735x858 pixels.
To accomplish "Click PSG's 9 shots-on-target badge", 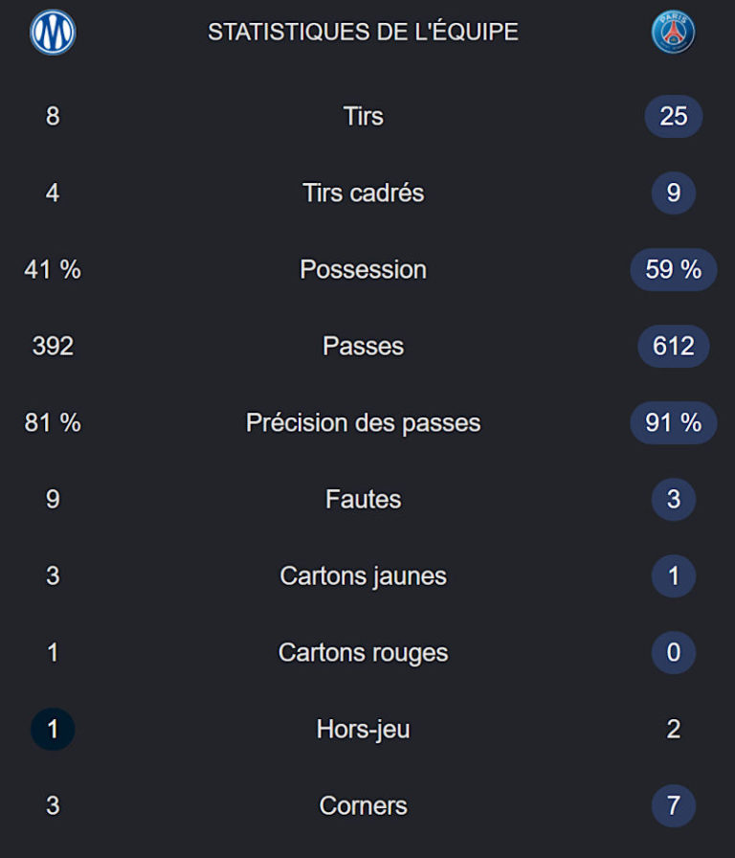I will [x=673, y=192].
